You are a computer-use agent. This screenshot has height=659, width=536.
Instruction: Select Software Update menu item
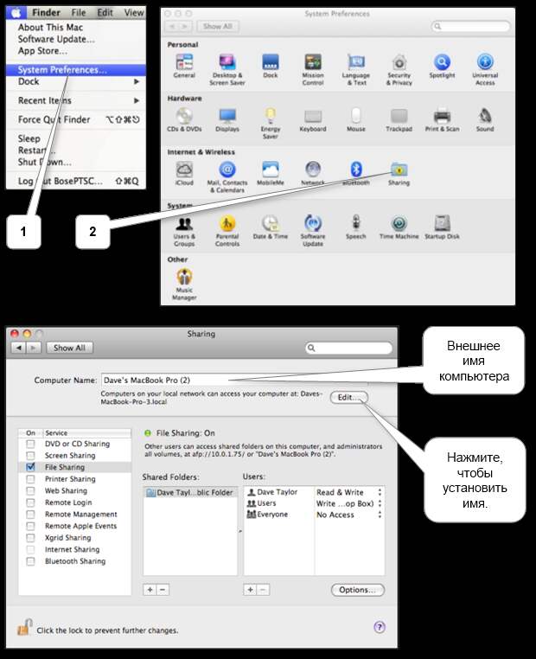56,39
